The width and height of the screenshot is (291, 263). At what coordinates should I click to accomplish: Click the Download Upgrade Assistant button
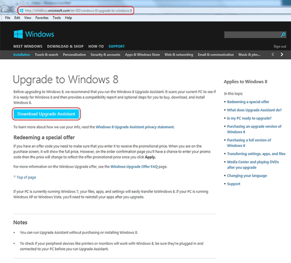46,114
